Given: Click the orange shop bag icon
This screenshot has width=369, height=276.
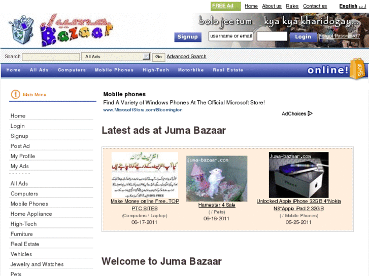Looking at the screenshot, I should [357, 69].
